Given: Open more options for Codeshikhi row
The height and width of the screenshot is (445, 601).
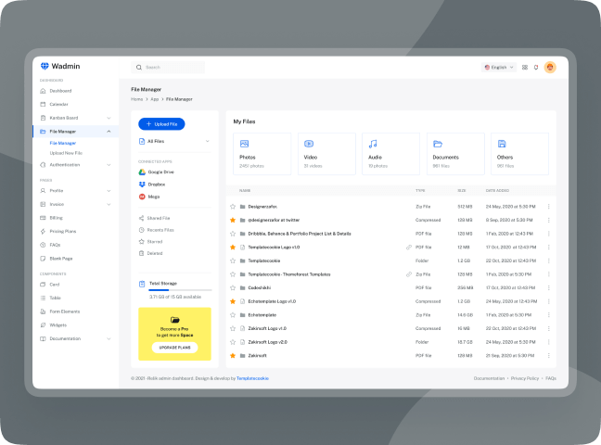Looking at the screenshot, I should (x=549, y=287).
